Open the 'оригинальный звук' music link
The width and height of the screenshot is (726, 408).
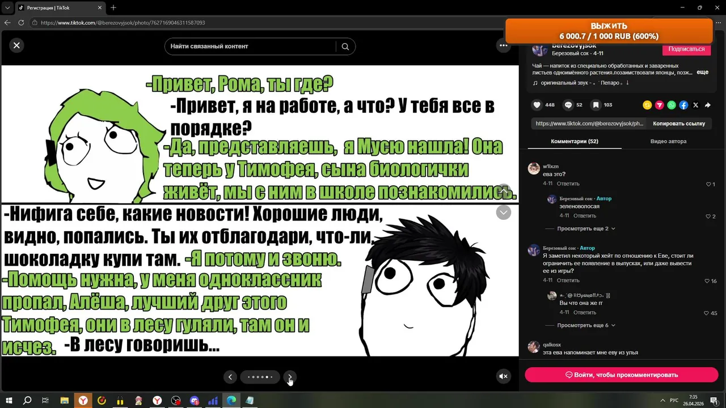581,83
